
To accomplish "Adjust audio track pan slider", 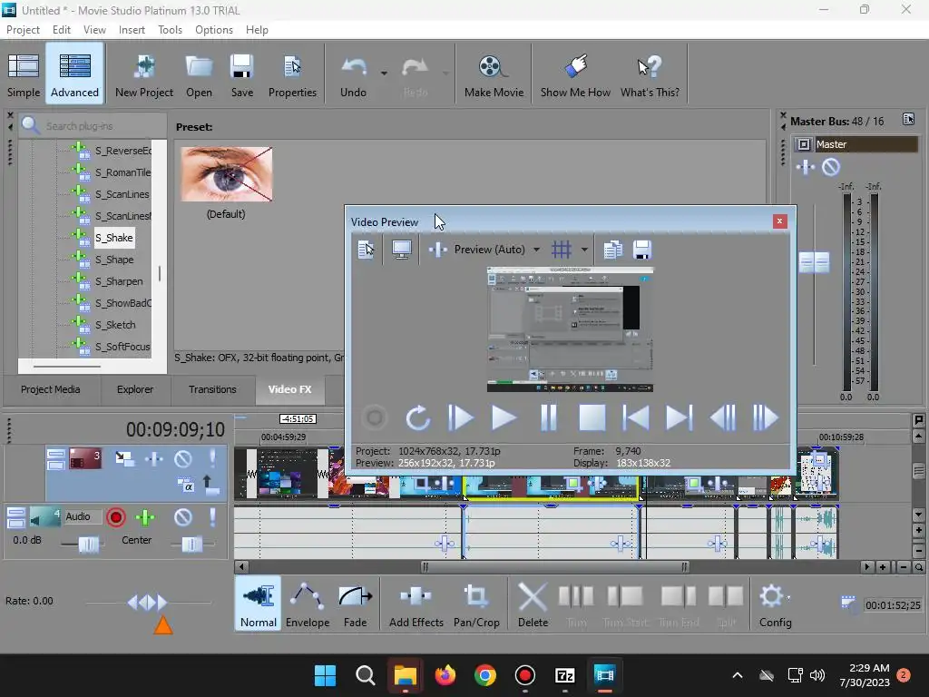I will point(192,545).
